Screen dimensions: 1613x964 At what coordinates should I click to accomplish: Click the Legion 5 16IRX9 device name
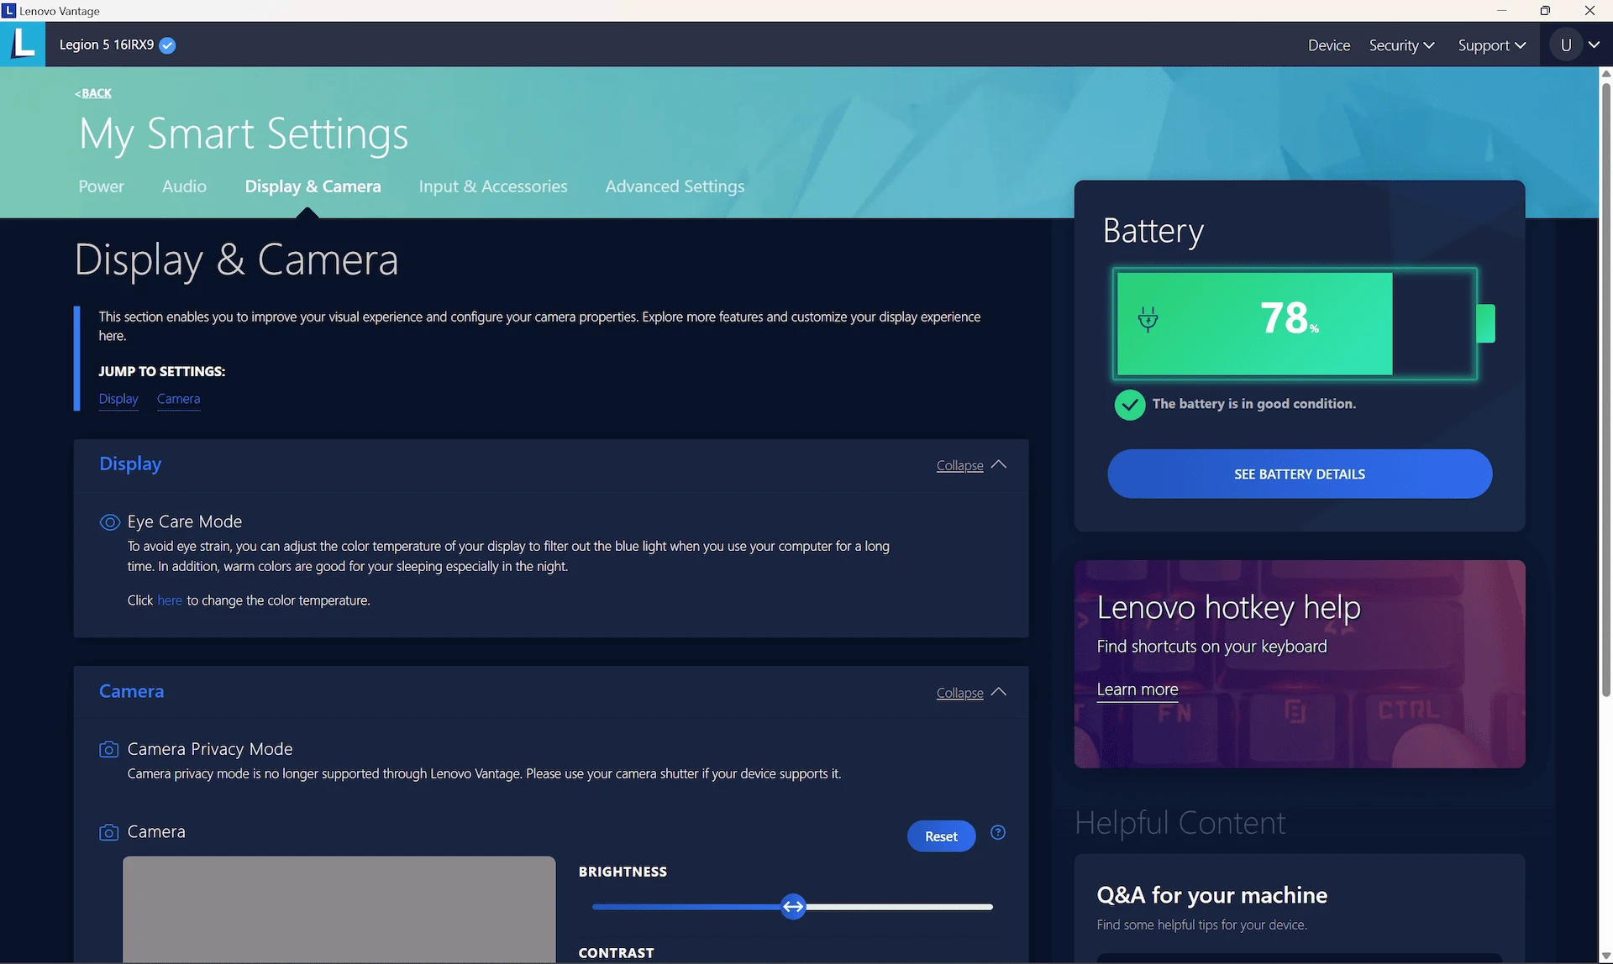point(107,45)
